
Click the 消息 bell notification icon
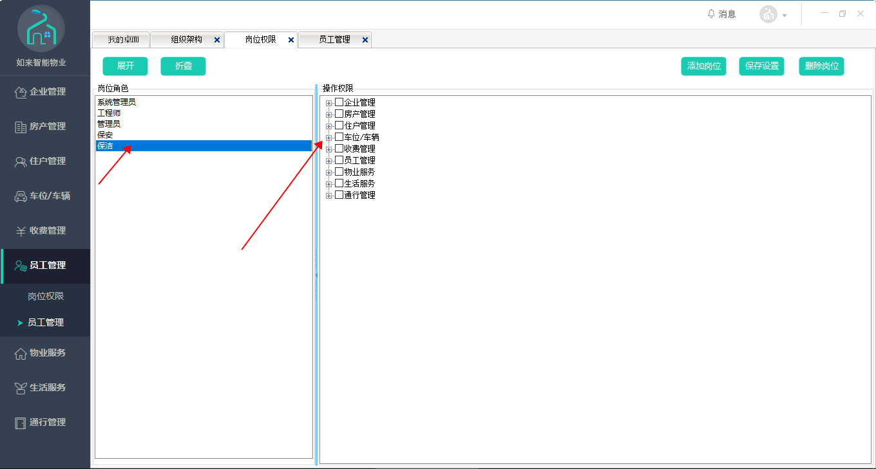coord(711,14)
